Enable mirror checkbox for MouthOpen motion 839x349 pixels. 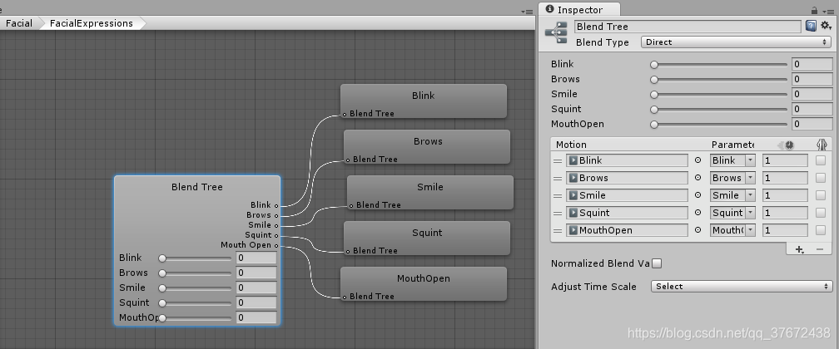pyautogui.click(x=821, y=230)
